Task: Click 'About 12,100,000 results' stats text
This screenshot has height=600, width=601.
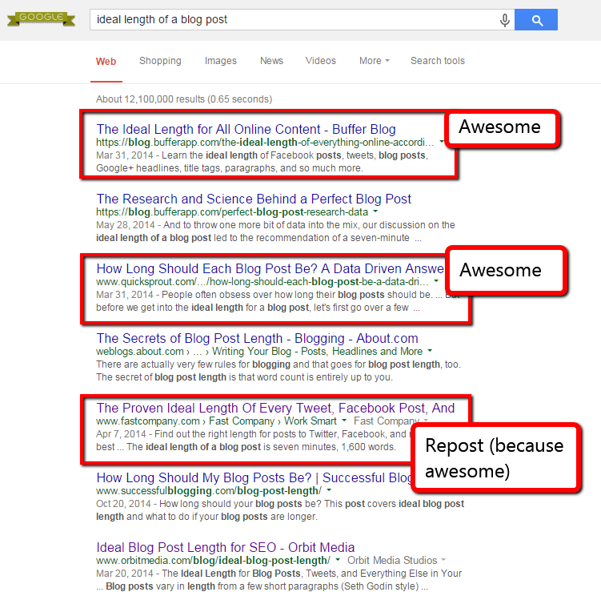Action: click(184, 99)
